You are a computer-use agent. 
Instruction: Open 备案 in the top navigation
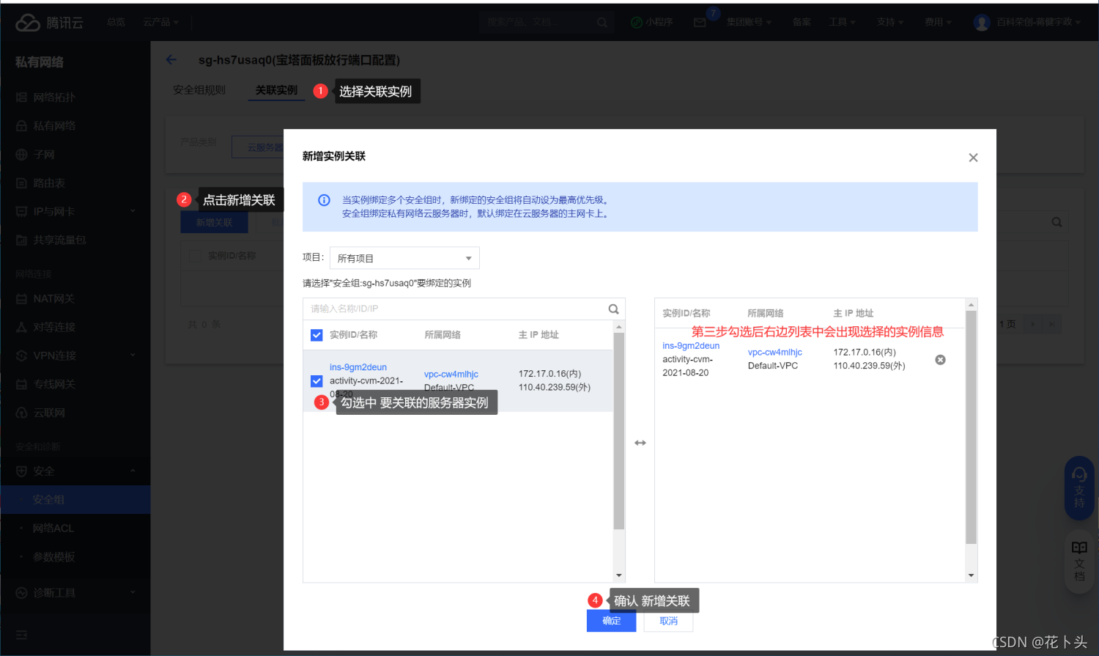point(802,22)
